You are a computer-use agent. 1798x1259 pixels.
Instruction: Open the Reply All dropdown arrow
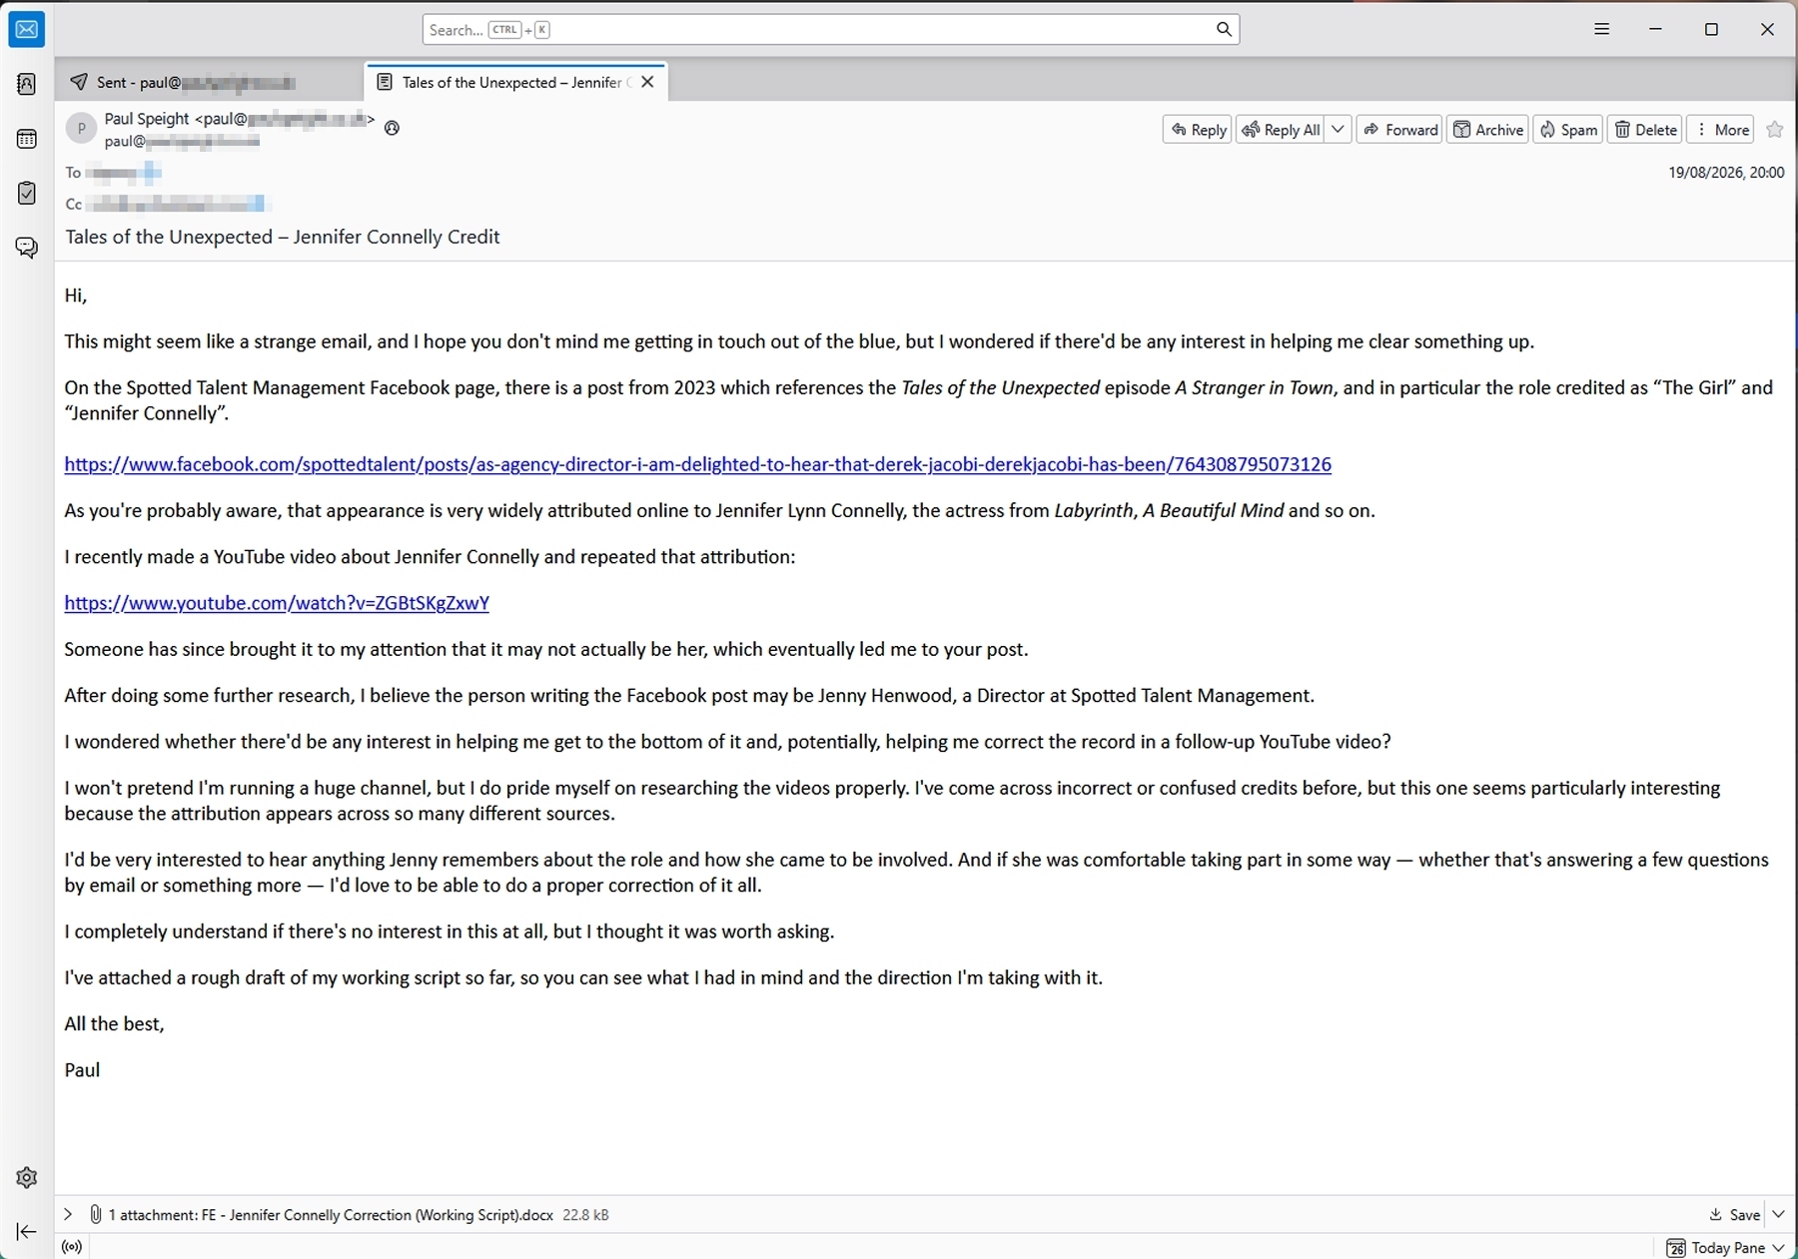tap(1339, 130)
